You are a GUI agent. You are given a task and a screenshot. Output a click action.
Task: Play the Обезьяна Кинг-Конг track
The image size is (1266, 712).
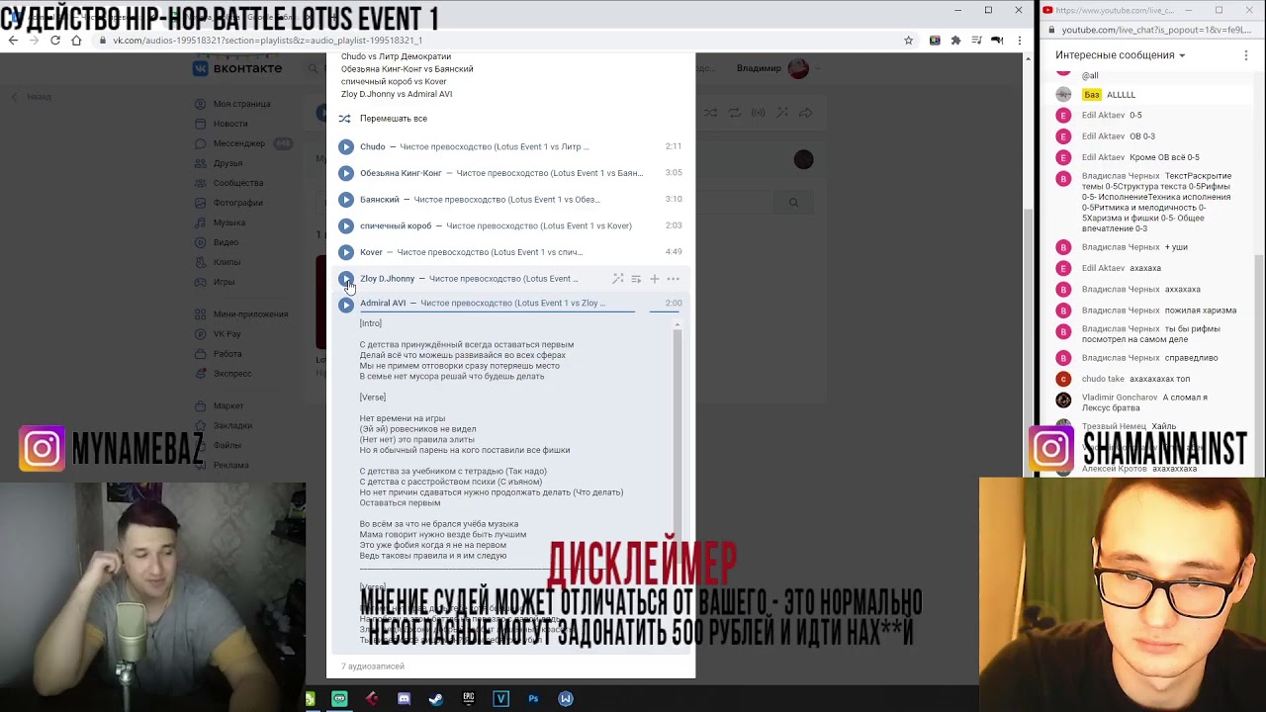345,173
